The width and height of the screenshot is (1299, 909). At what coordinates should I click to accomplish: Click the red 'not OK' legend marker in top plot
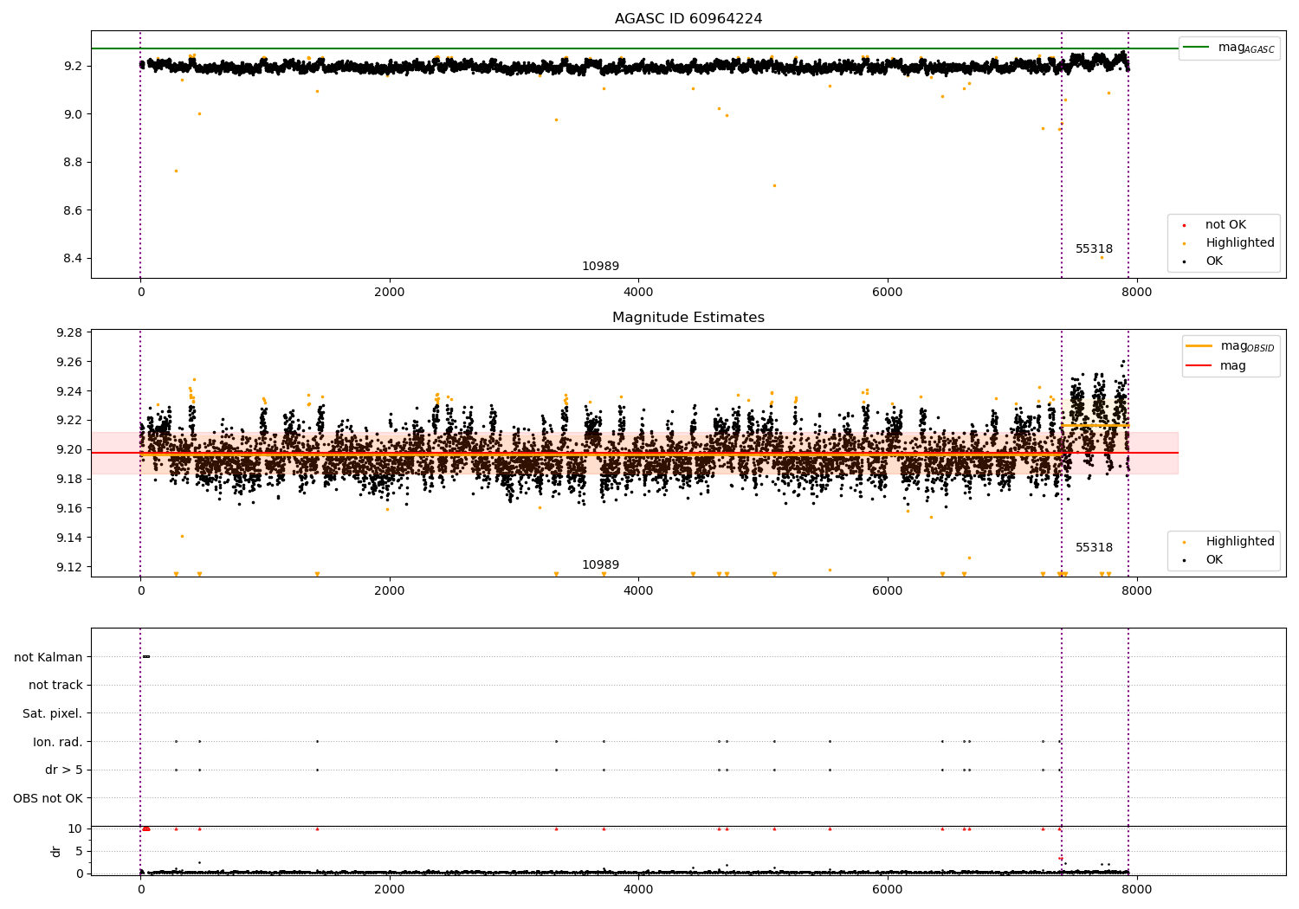click(x=1184, y=225)
